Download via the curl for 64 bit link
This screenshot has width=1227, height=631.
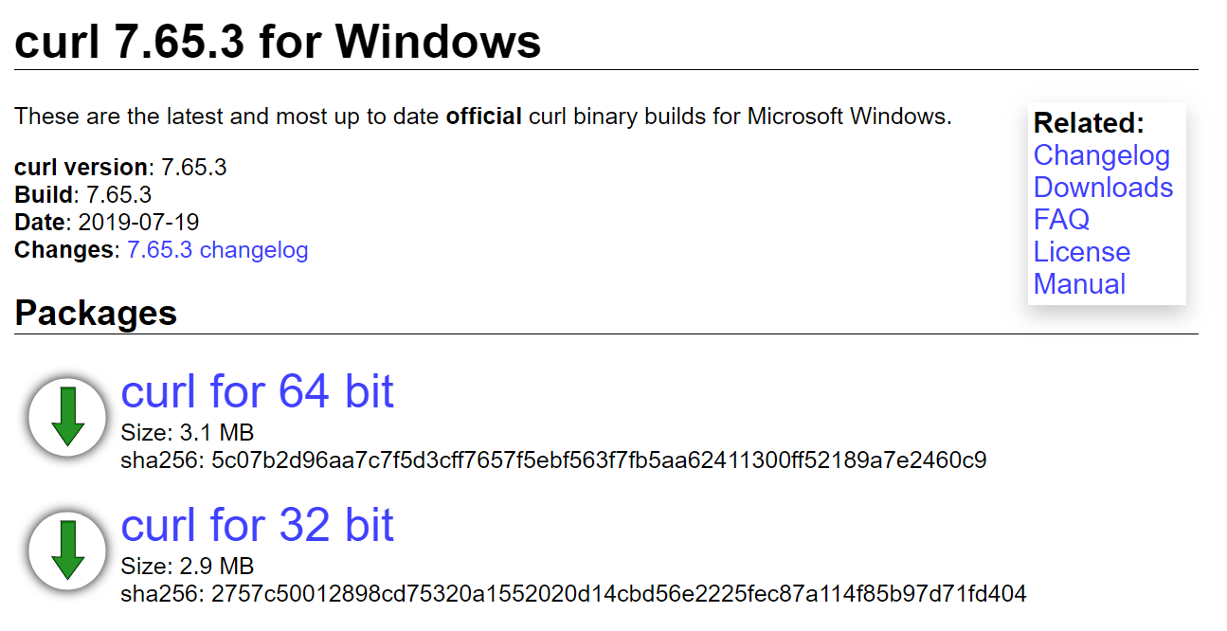pyautogui.click(x=257, y=391)
